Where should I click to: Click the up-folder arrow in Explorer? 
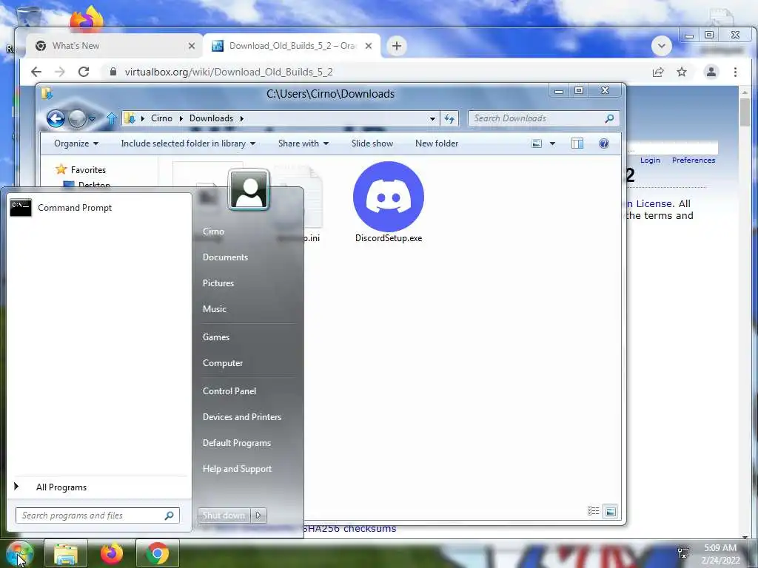click(x=112, y=118)
